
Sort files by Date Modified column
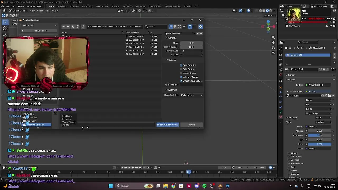tap(132, 32)
